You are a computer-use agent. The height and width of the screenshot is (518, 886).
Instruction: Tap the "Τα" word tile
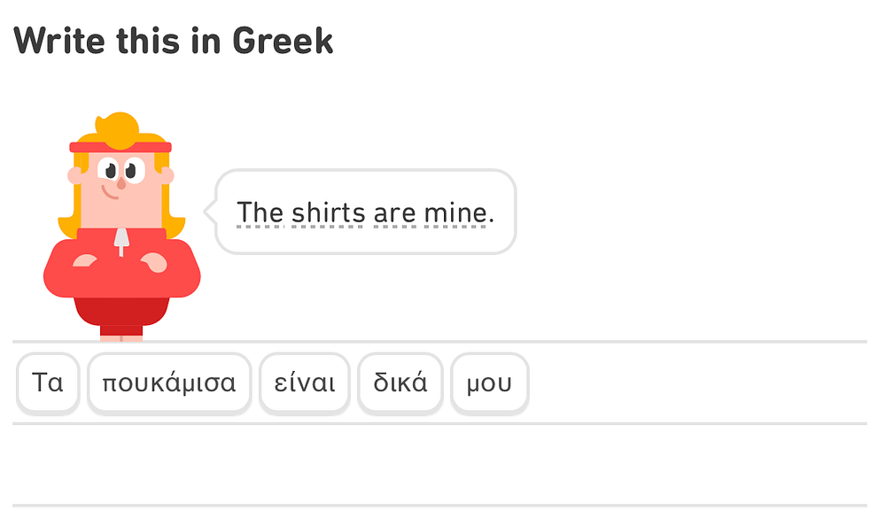coord(48,383)
